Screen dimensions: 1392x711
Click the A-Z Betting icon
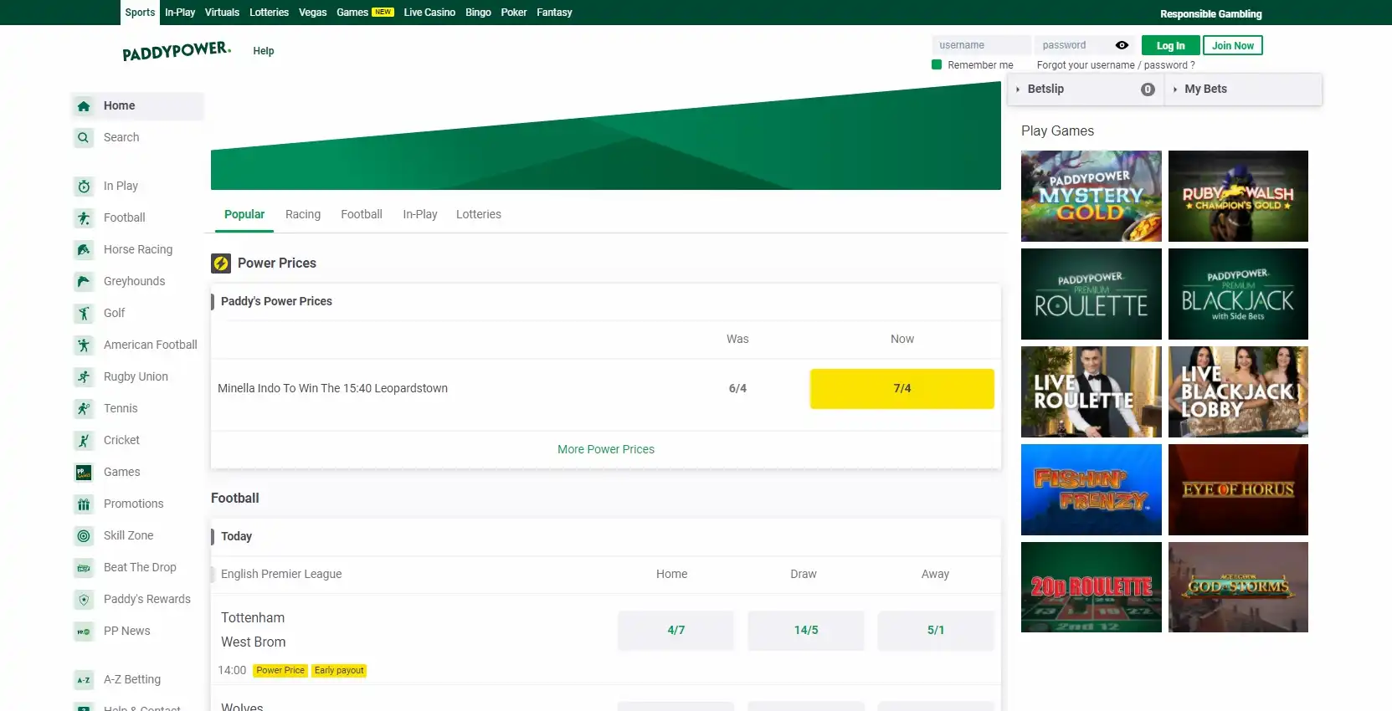click(84, 680)
